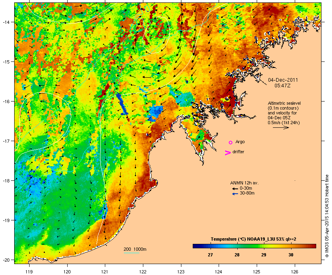Image resolution: width=332 pixels, height=275 pixels.
Task: Click the latitude axis label -20
Action: point(6,260)
